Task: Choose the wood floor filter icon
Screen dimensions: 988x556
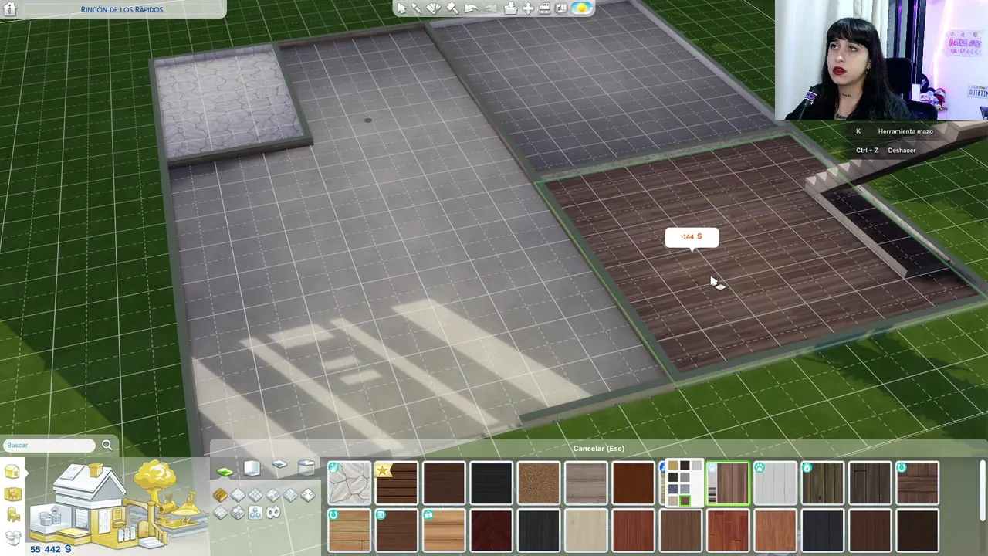Action: [x=220, y=495]
